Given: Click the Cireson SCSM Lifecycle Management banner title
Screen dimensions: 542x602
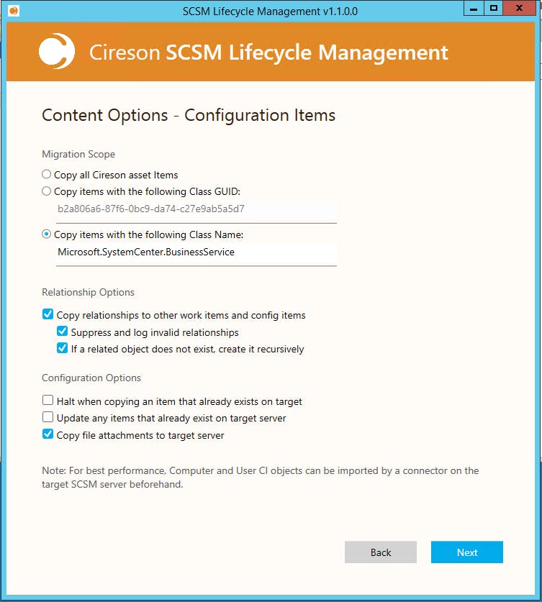Looking at the screenshot, I should [268, 53].
